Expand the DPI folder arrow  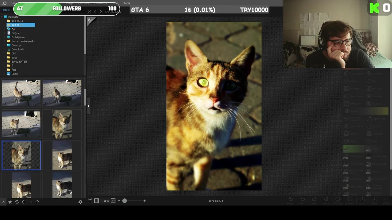5,53
